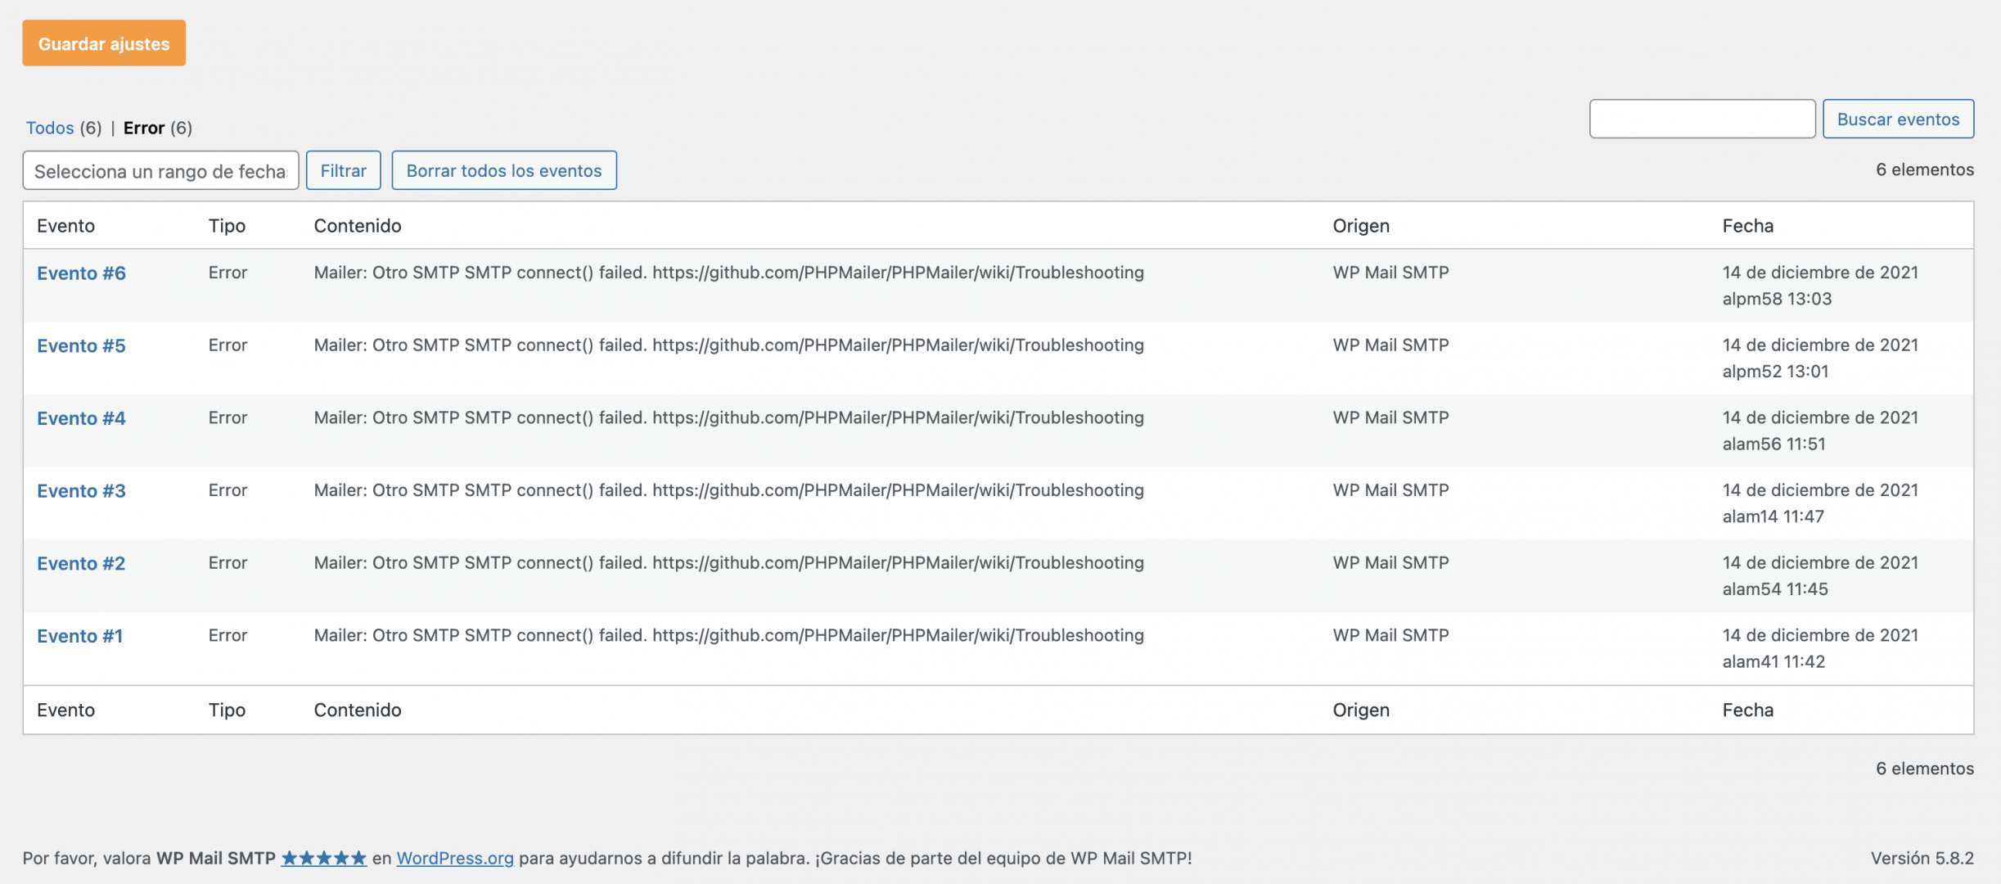Rate WP Mail SMTP via five stars link
Image resolution: width=2001 pixels, height=884 pixels.
click(x=324, y=858)
